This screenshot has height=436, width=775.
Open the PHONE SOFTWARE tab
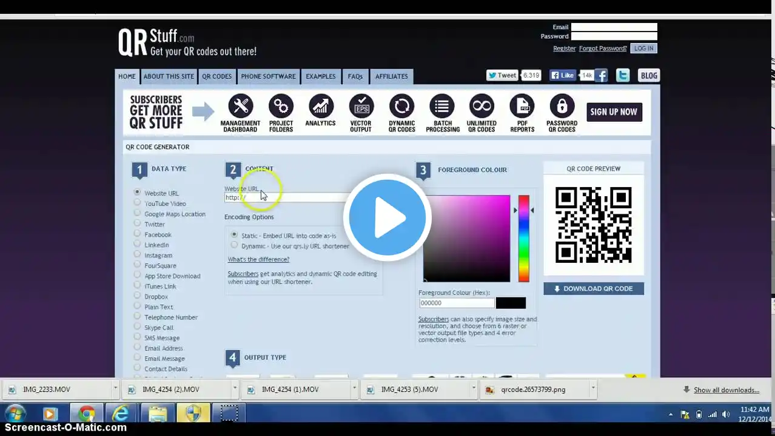coord(268,76)
